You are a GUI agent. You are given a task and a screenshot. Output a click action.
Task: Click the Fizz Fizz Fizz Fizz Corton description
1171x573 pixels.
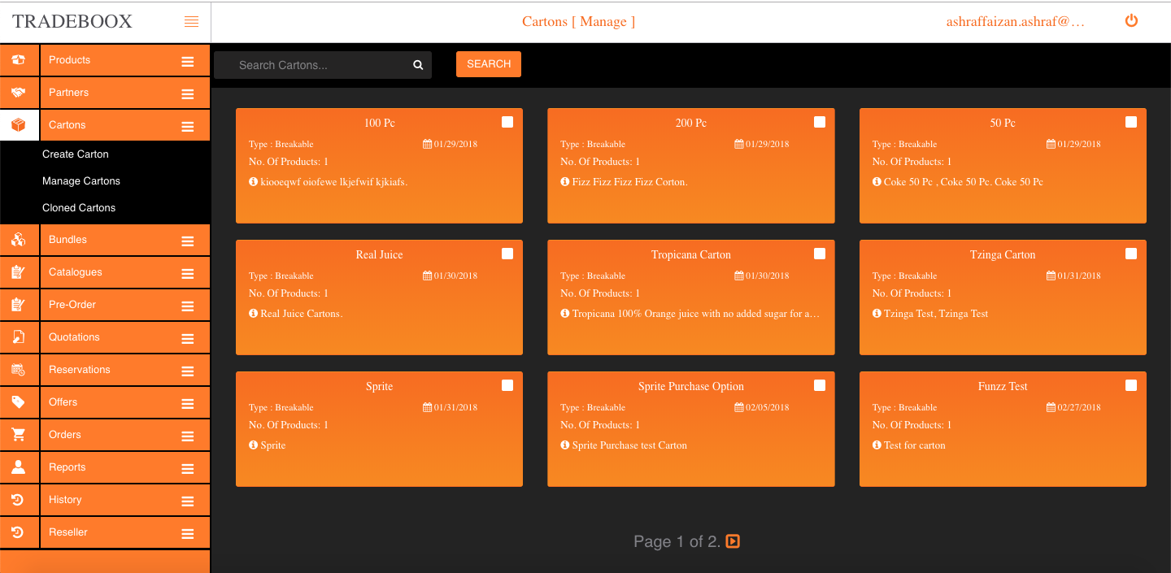tap(629, 182)
